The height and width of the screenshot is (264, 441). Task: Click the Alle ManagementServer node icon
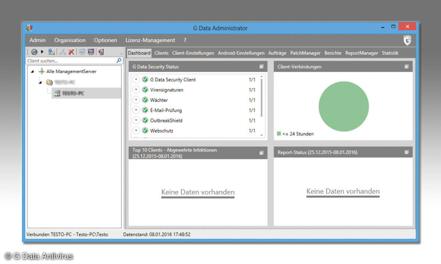click(42, 71)
